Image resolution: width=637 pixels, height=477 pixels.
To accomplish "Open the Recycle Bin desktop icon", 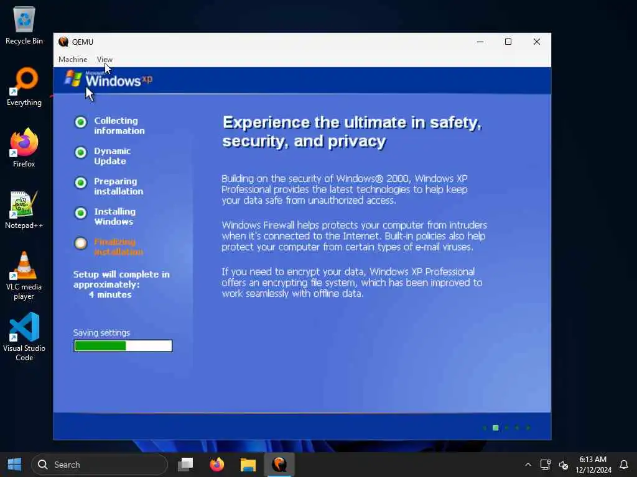I will click(24, 26).
